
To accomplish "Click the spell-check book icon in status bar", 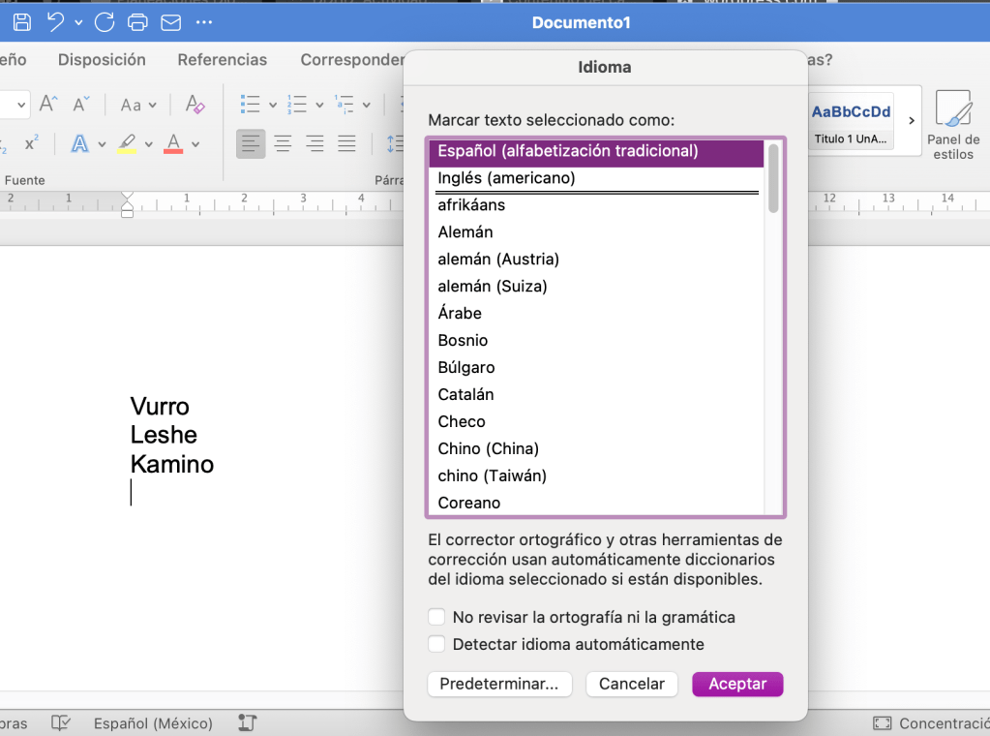I will click(x=62, y=722).
